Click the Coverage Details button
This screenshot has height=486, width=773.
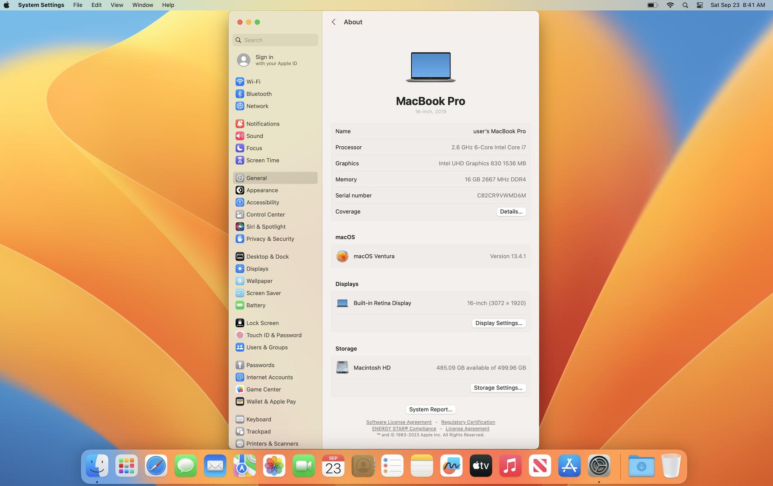click(511, 211)
